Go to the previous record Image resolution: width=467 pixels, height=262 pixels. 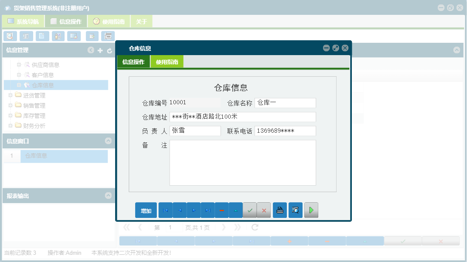click(x=179, y=210)
